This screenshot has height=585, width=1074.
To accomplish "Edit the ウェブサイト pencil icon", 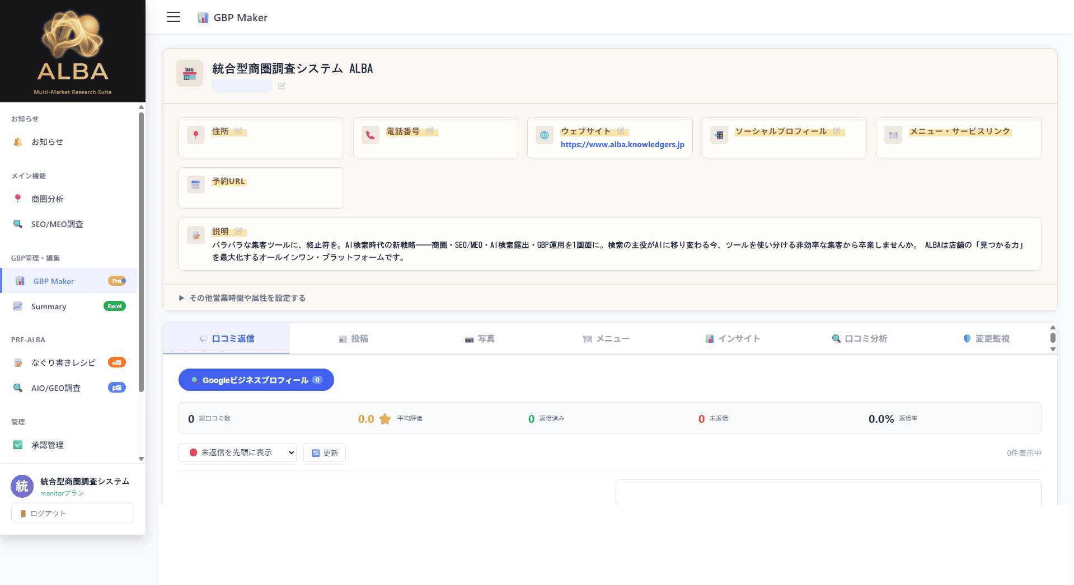I will click(x=621, y=131).
